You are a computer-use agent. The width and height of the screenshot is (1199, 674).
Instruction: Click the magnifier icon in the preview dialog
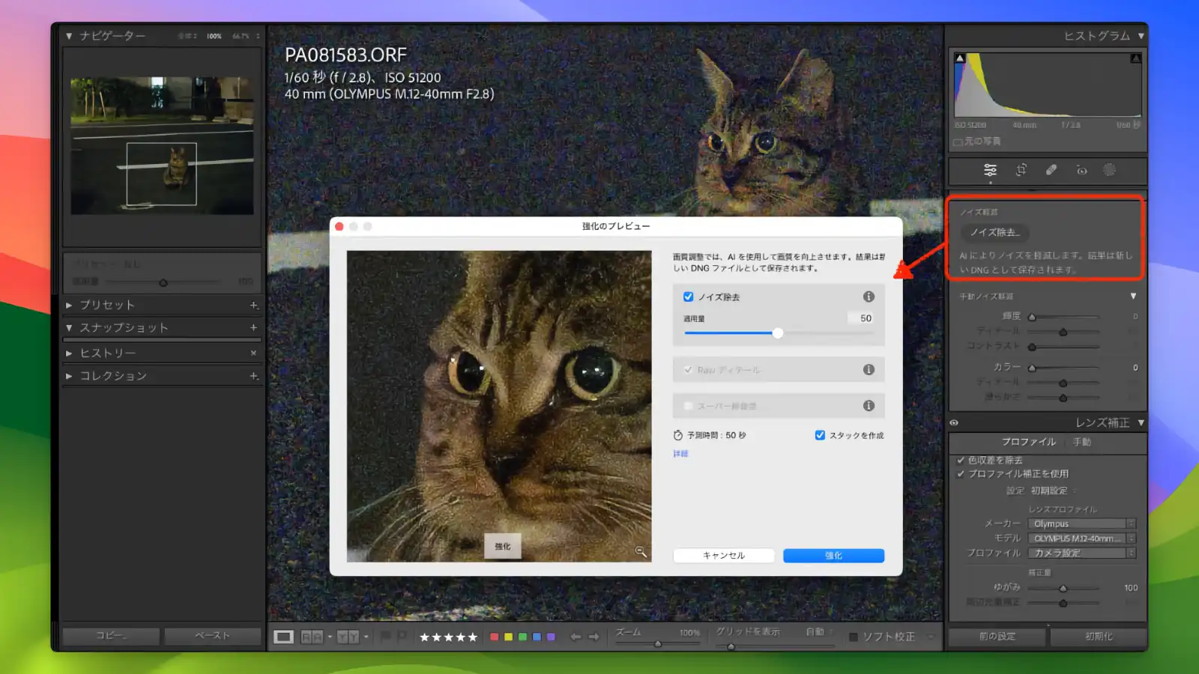(x=639, y=552)
